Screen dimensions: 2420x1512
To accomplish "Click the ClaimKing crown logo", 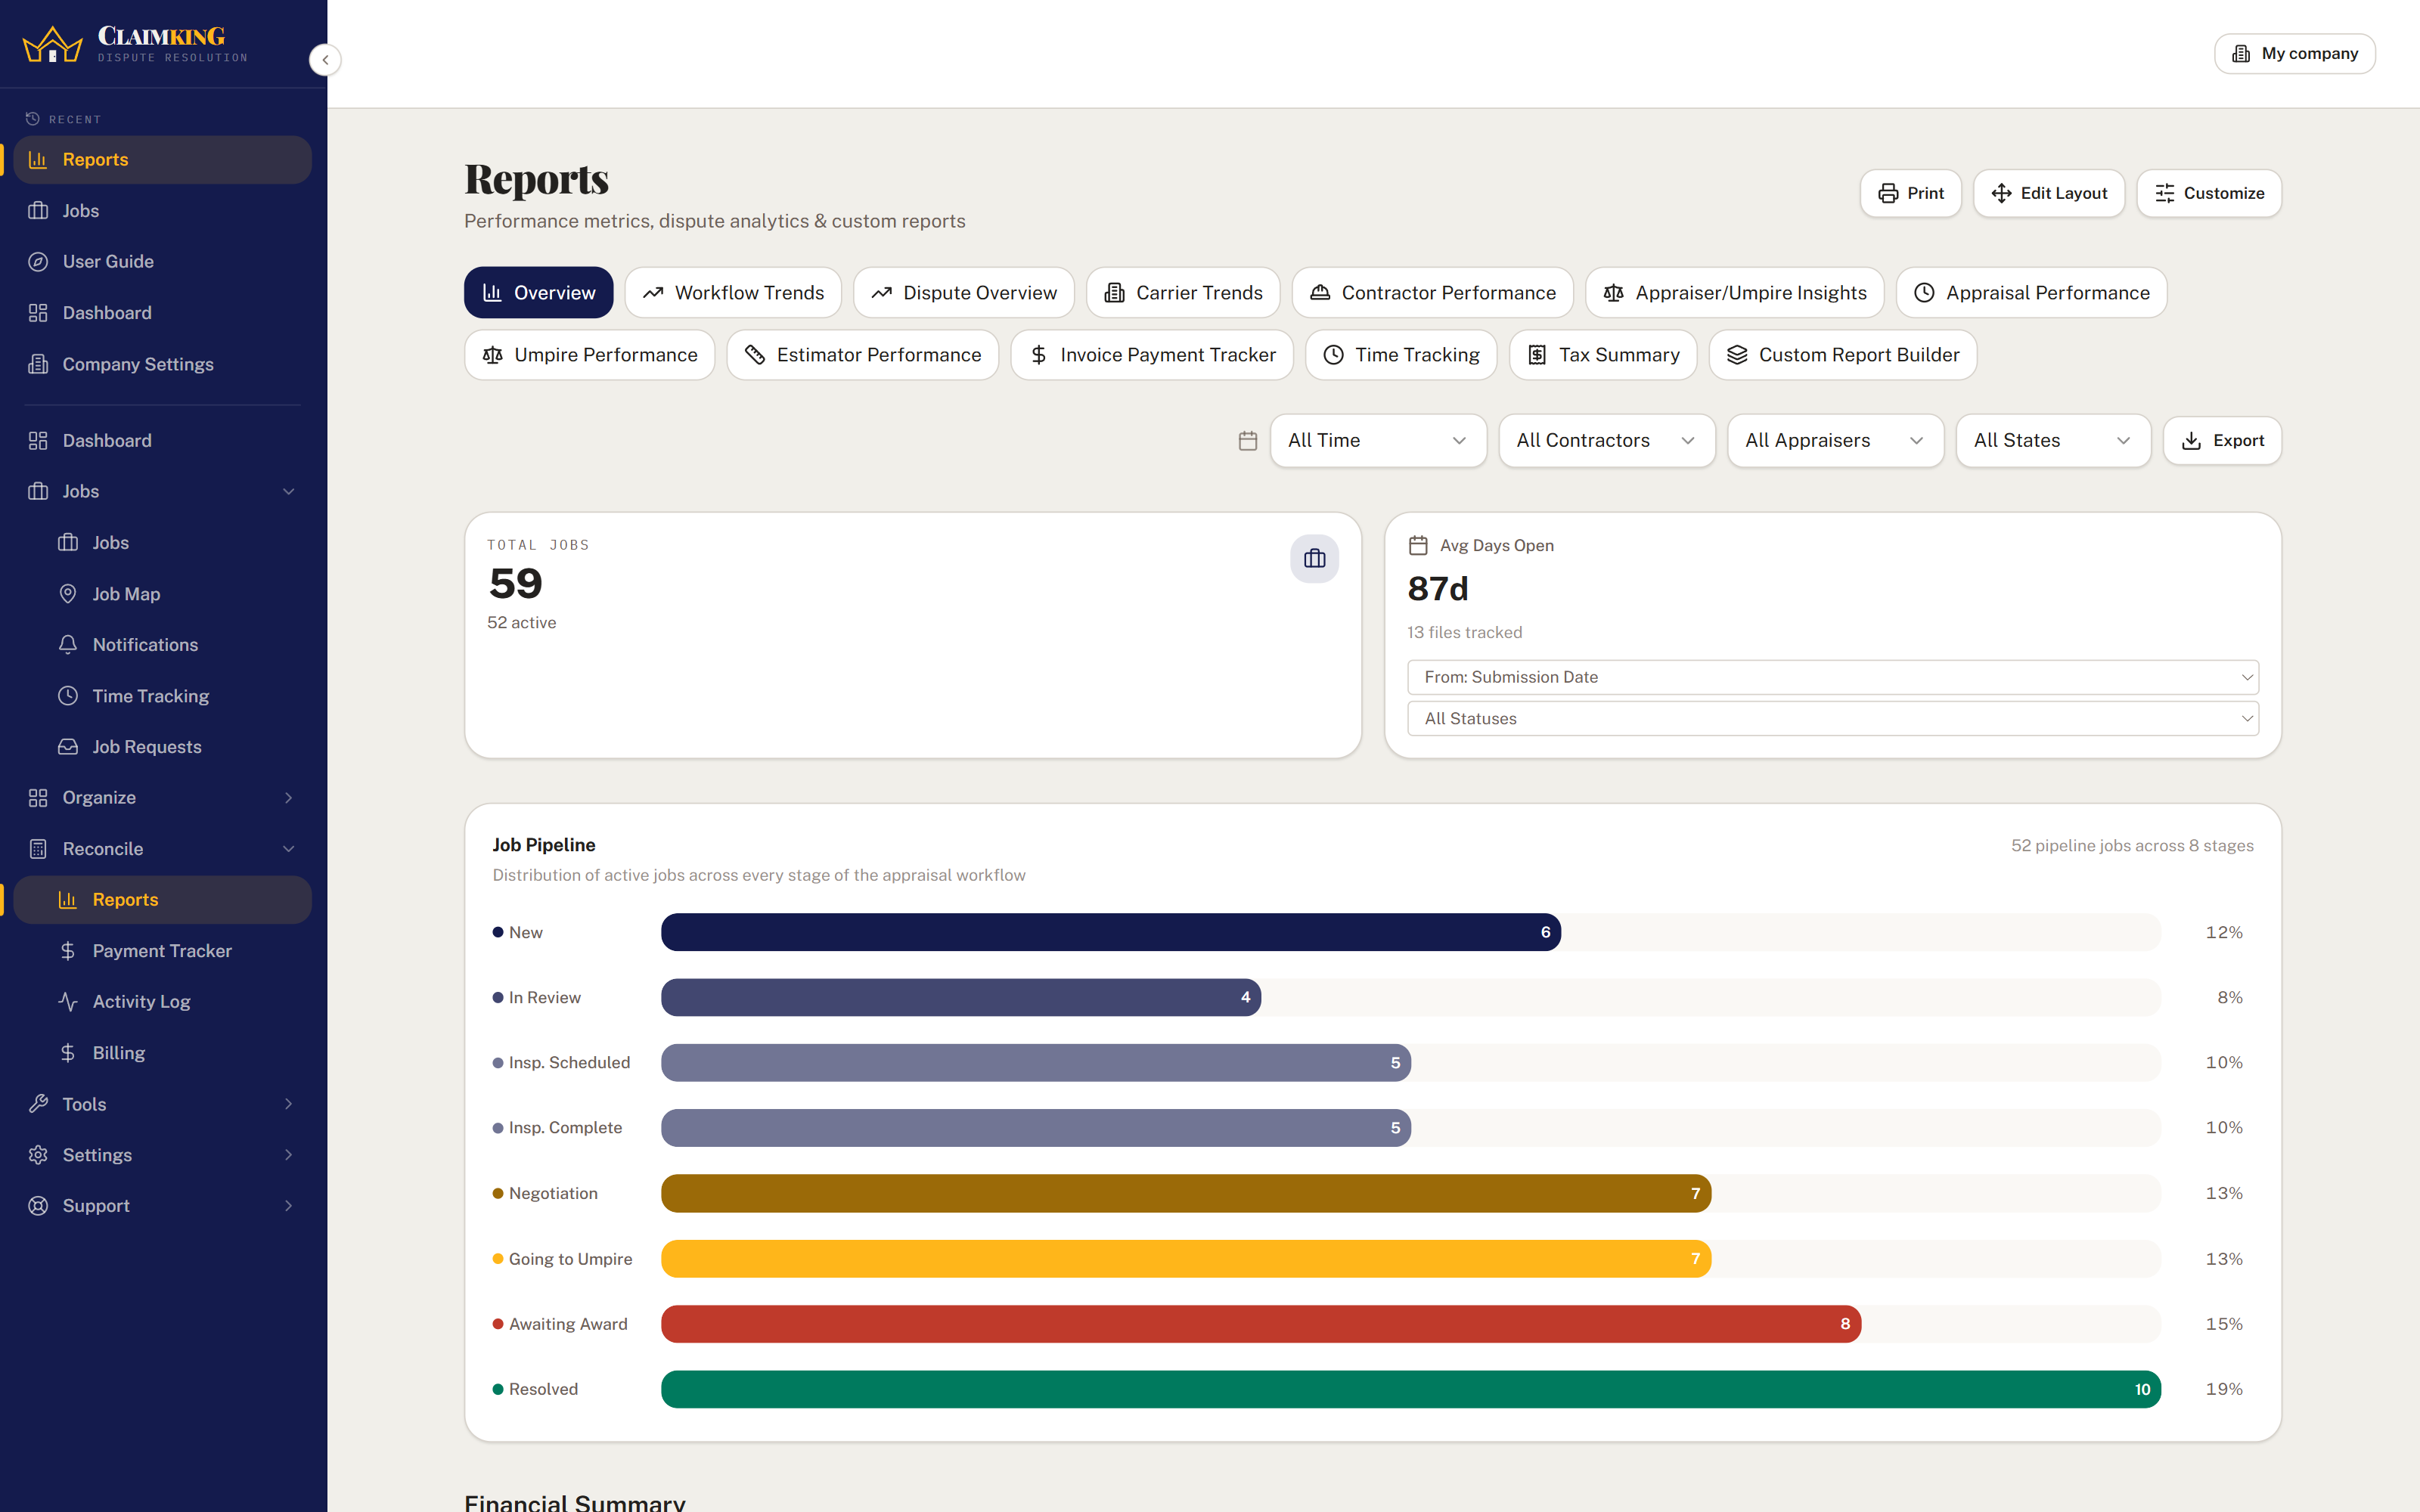I will [x=52, y=45].
